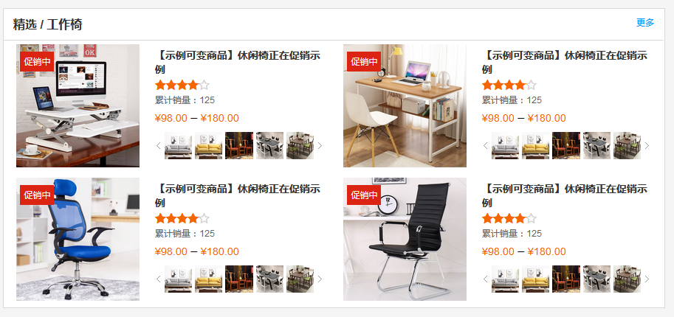Open the white standing desk product image

78,105
